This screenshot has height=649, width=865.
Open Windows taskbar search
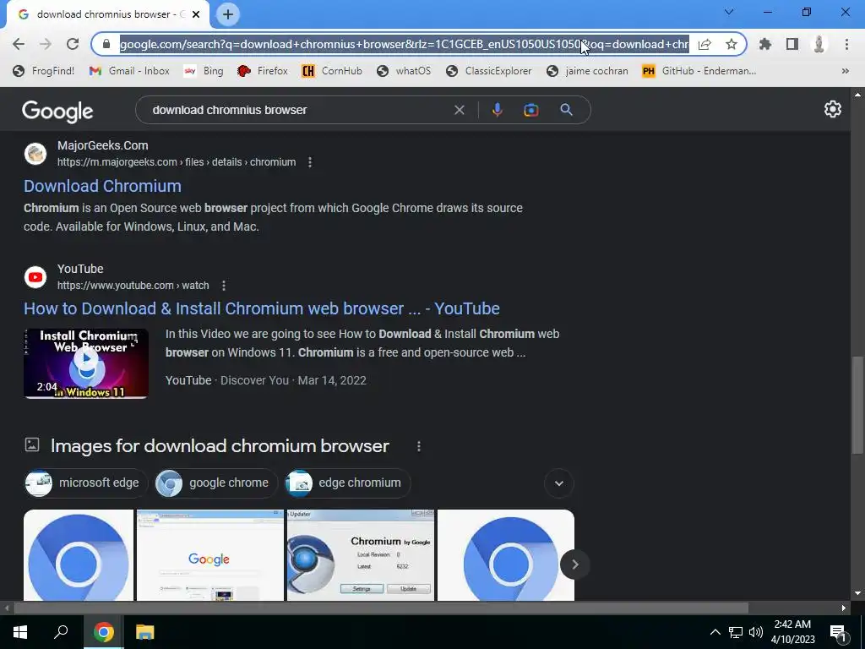point(61,632)
